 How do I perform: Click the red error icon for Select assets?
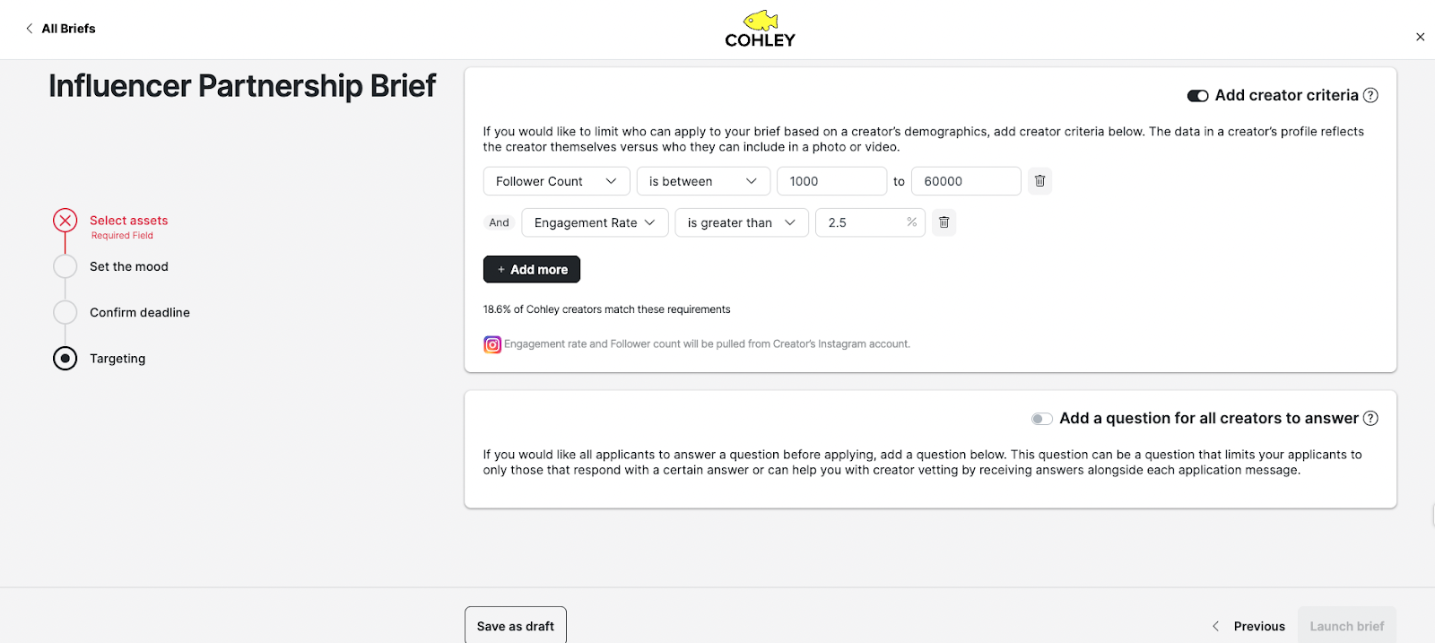point(65,221)
